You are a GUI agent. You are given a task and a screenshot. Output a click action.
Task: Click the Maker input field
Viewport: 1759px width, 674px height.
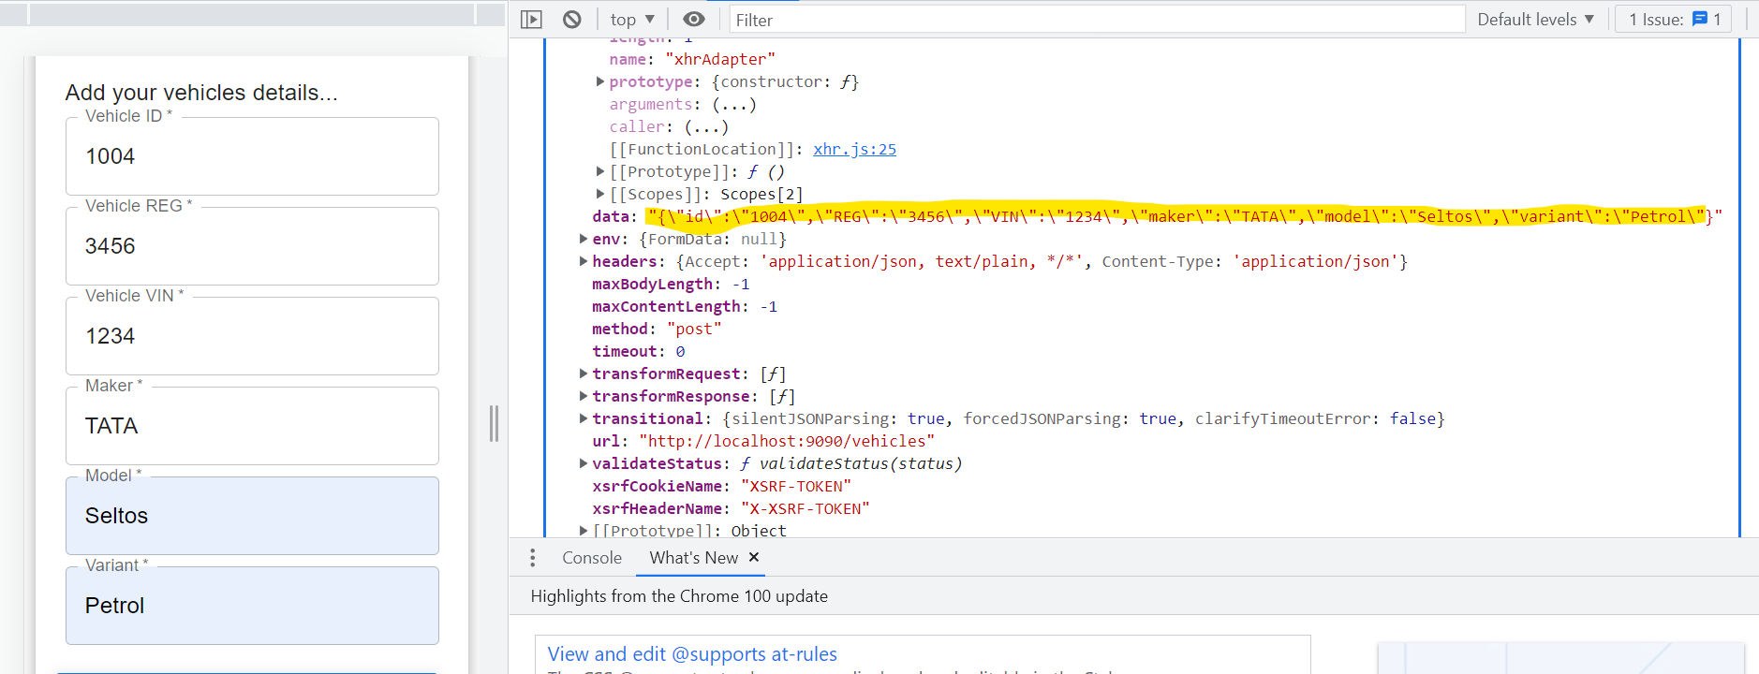pos(252,426)
